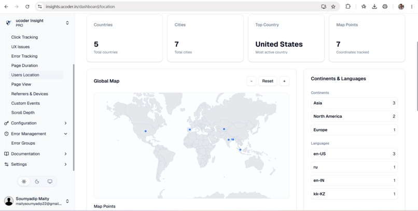Click the Documentation book icon
The width and height of the screenshot is (418, 211).
(x=6, y=154)
